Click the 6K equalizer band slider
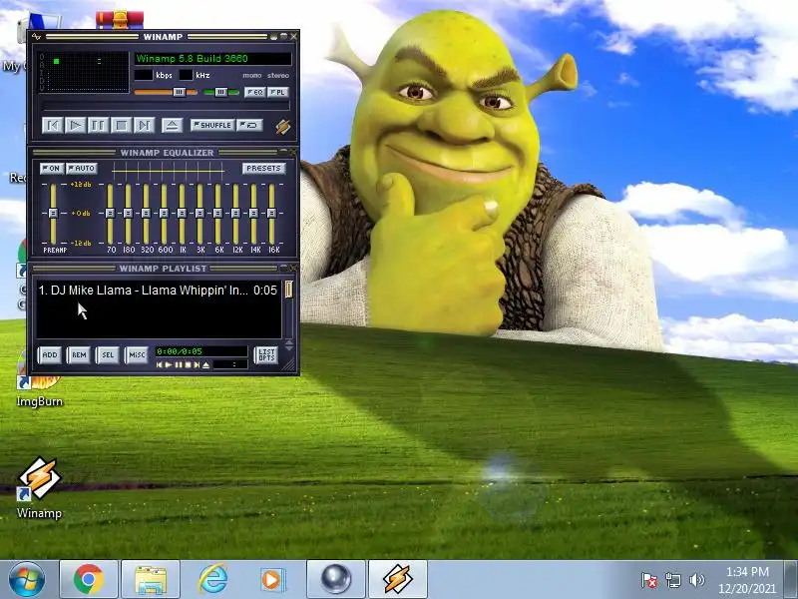Viewport: 798px width, 599px height. tap(217, 214)
